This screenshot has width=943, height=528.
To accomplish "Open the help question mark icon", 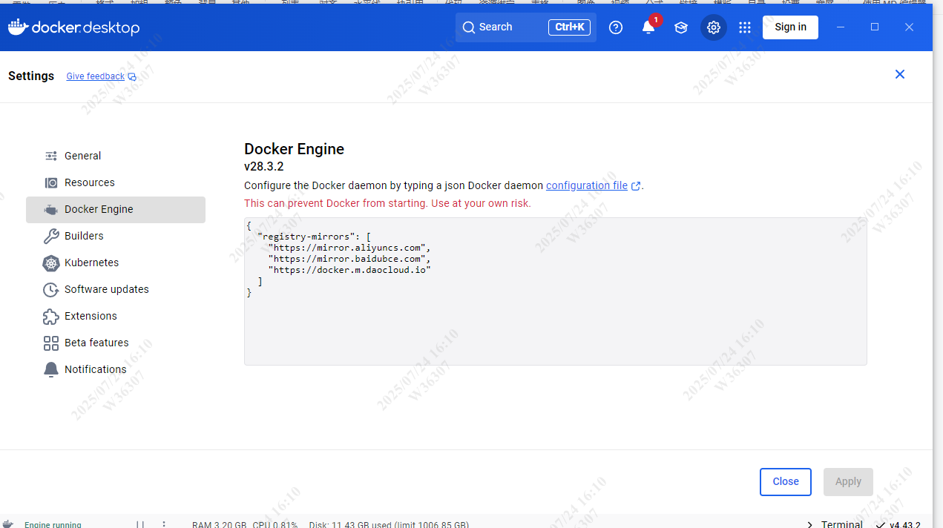I will tap(615, 27).
